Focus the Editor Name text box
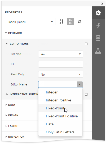The image size is (106, 144). pos(58,84)
